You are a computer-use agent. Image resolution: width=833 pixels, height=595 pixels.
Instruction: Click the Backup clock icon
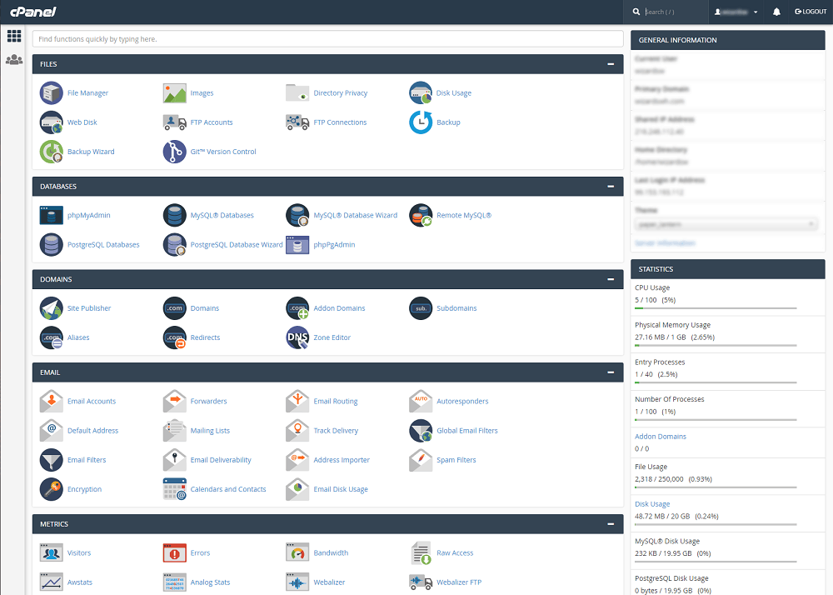[x=421, y=122]
